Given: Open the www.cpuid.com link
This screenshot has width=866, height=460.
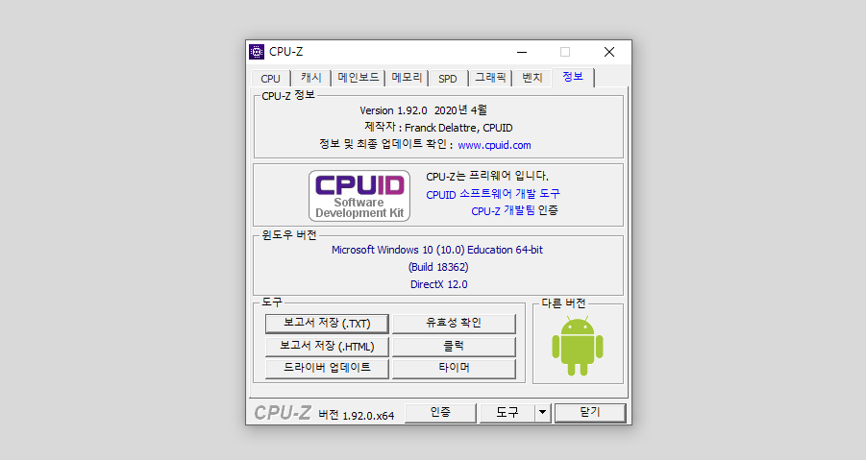Looking at the screenshot, I should pyautogui.click(x=494, y=145).
